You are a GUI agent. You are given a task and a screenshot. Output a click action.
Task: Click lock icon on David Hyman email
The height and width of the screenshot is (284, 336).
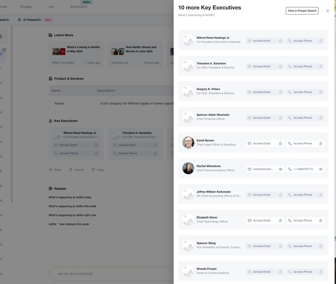tap(280, 143)
